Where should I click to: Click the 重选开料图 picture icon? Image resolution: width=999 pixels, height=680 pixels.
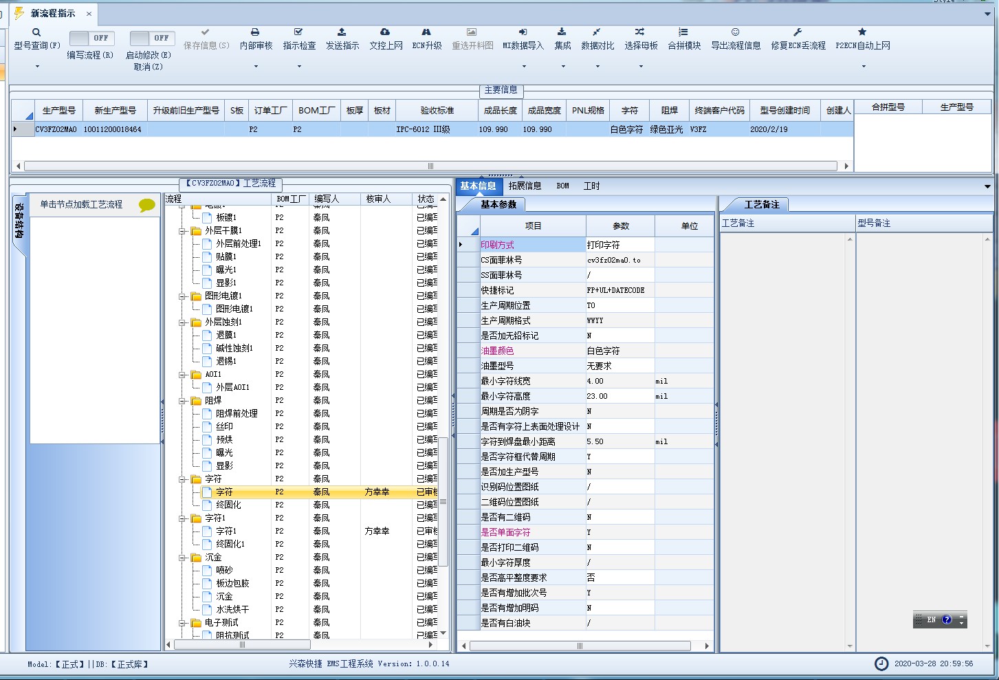[472, 32]
